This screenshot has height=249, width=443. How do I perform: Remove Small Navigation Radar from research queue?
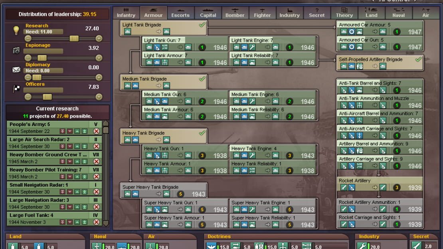[x=96, y=192]
